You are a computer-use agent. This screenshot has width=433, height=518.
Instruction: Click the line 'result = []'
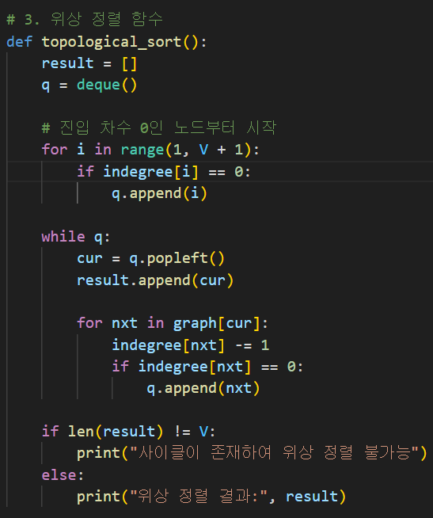(x=89, y=63)
